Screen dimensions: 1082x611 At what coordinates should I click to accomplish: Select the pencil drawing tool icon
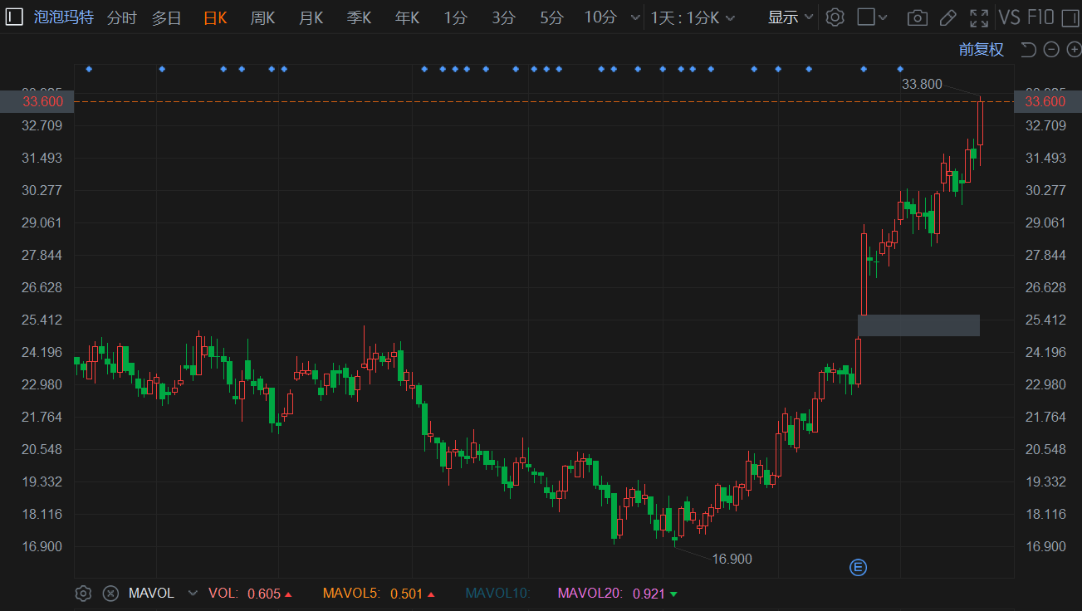(947, 17)
